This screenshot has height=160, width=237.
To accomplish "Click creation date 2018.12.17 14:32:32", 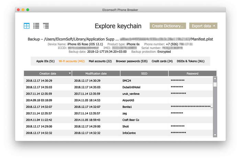I will pyautogui.click(x=39, y=133).
